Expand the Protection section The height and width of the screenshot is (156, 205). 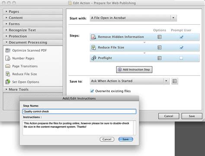tap(33, 36)
